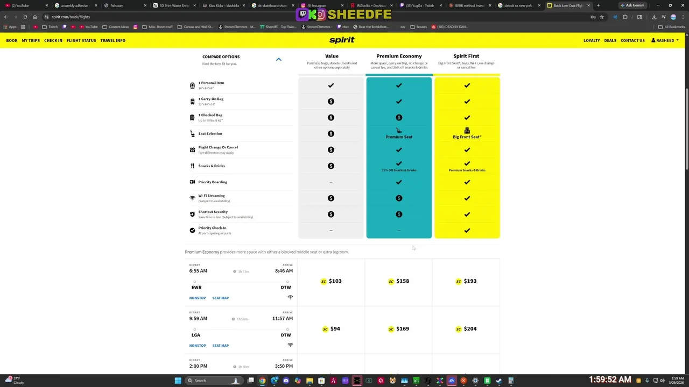Bookmark this page with the star icon
Screen dimensions: 689x387
[x=602, y=17]
